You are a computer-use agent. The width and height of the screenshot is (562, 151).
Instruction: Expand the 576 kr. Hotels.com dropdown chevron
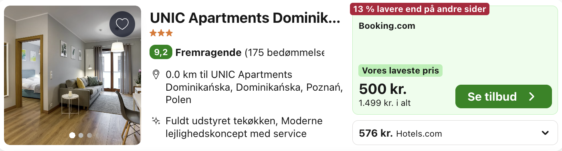545,133
